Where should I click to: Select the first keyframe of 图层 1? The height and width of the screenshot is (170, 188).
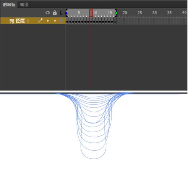pyautogui.click(x=67, y=21)
